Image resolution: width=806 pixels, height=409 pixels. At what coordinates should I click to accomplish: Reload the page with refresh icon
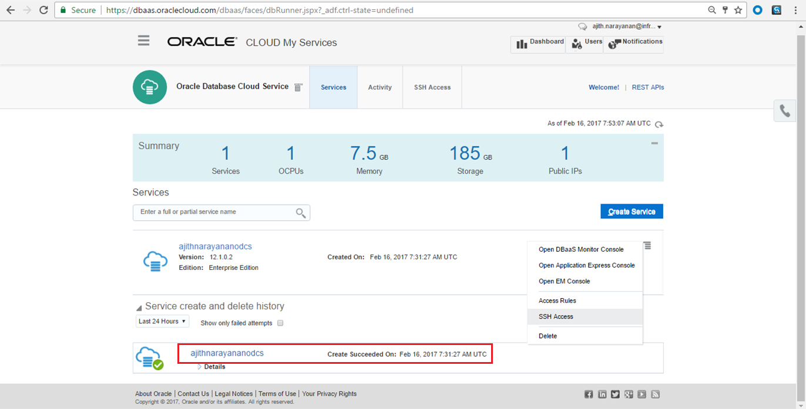[x=43, y=10]
